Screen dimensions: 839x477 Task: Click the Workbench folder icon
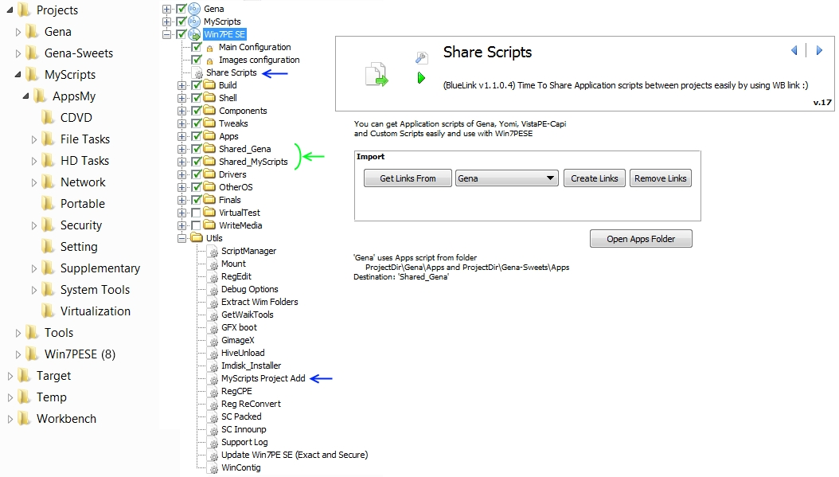click(24, 418)
